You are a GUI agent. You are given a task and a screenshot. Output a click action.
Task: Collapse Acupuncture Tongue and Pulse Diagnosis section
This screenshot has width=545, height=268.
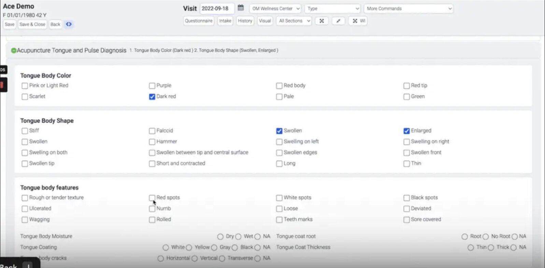(14, 50)
